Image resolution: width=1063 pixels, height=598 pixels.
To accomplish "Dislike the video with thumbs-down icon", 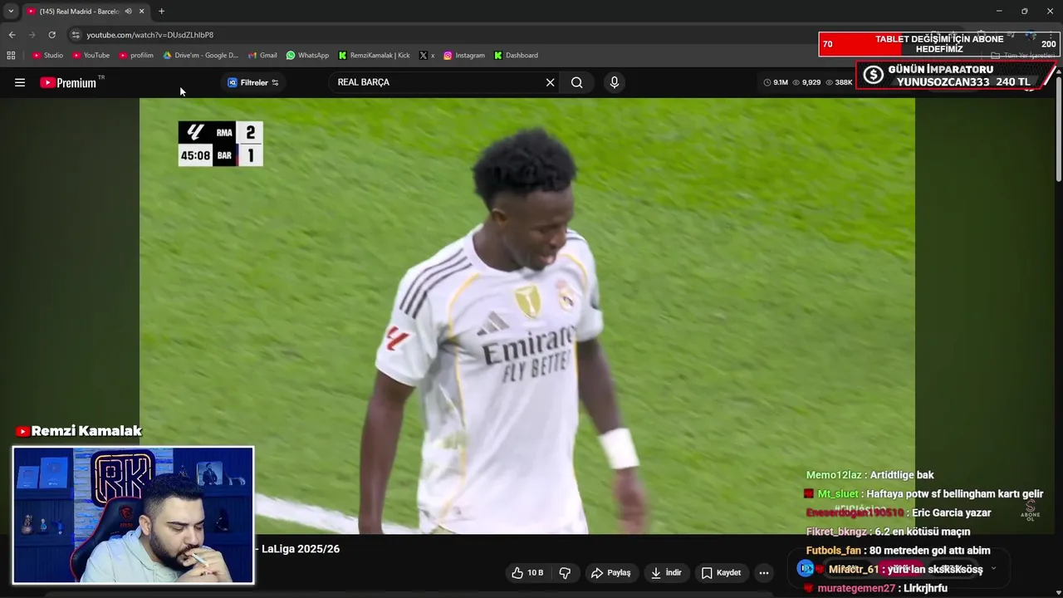I will point(566,573).
